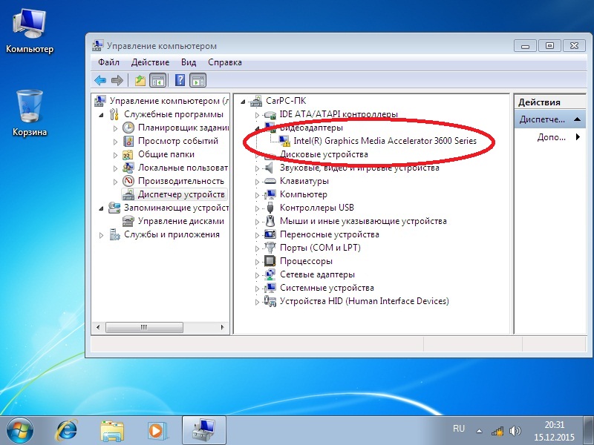Select the Intel Graphics Media Accelerator 3600 device
Image resolution: width=594 pixels, height=445 pixels.
[385, 140]
